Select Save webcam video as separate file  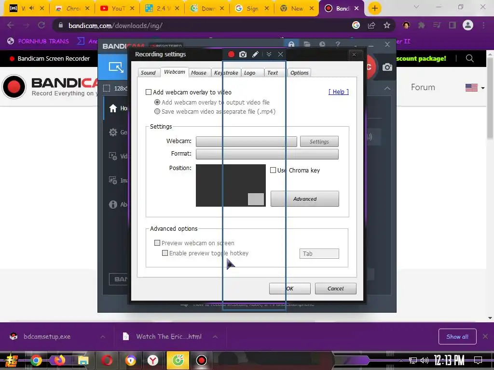coord(157,111)
